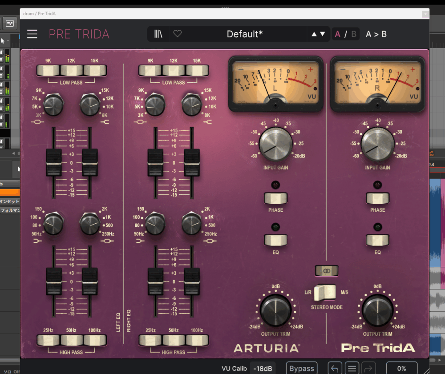Redo the last undone change
The height and width of the screenshot is (374, 445).
368,368
